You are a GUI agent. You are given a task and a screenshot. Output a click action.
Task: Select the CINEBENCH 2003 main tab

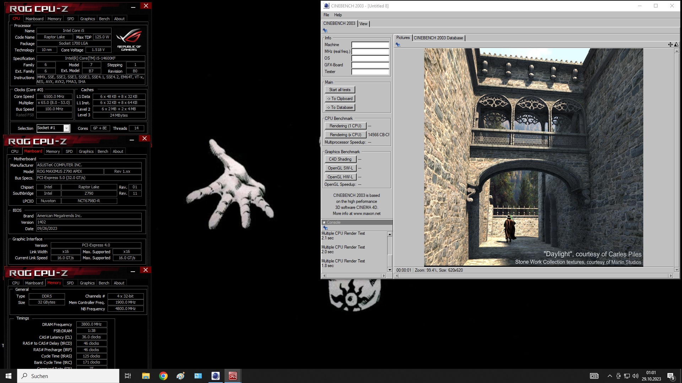point(339,23)
